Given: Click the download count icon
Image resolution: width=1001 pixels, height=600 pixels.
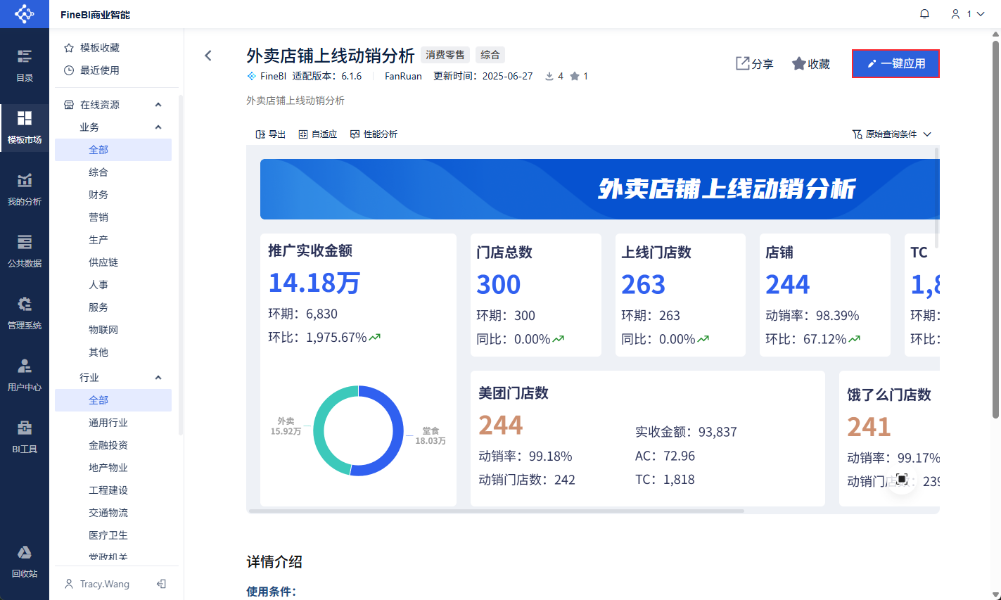Looking at the screenshot, I should point(549,76).
